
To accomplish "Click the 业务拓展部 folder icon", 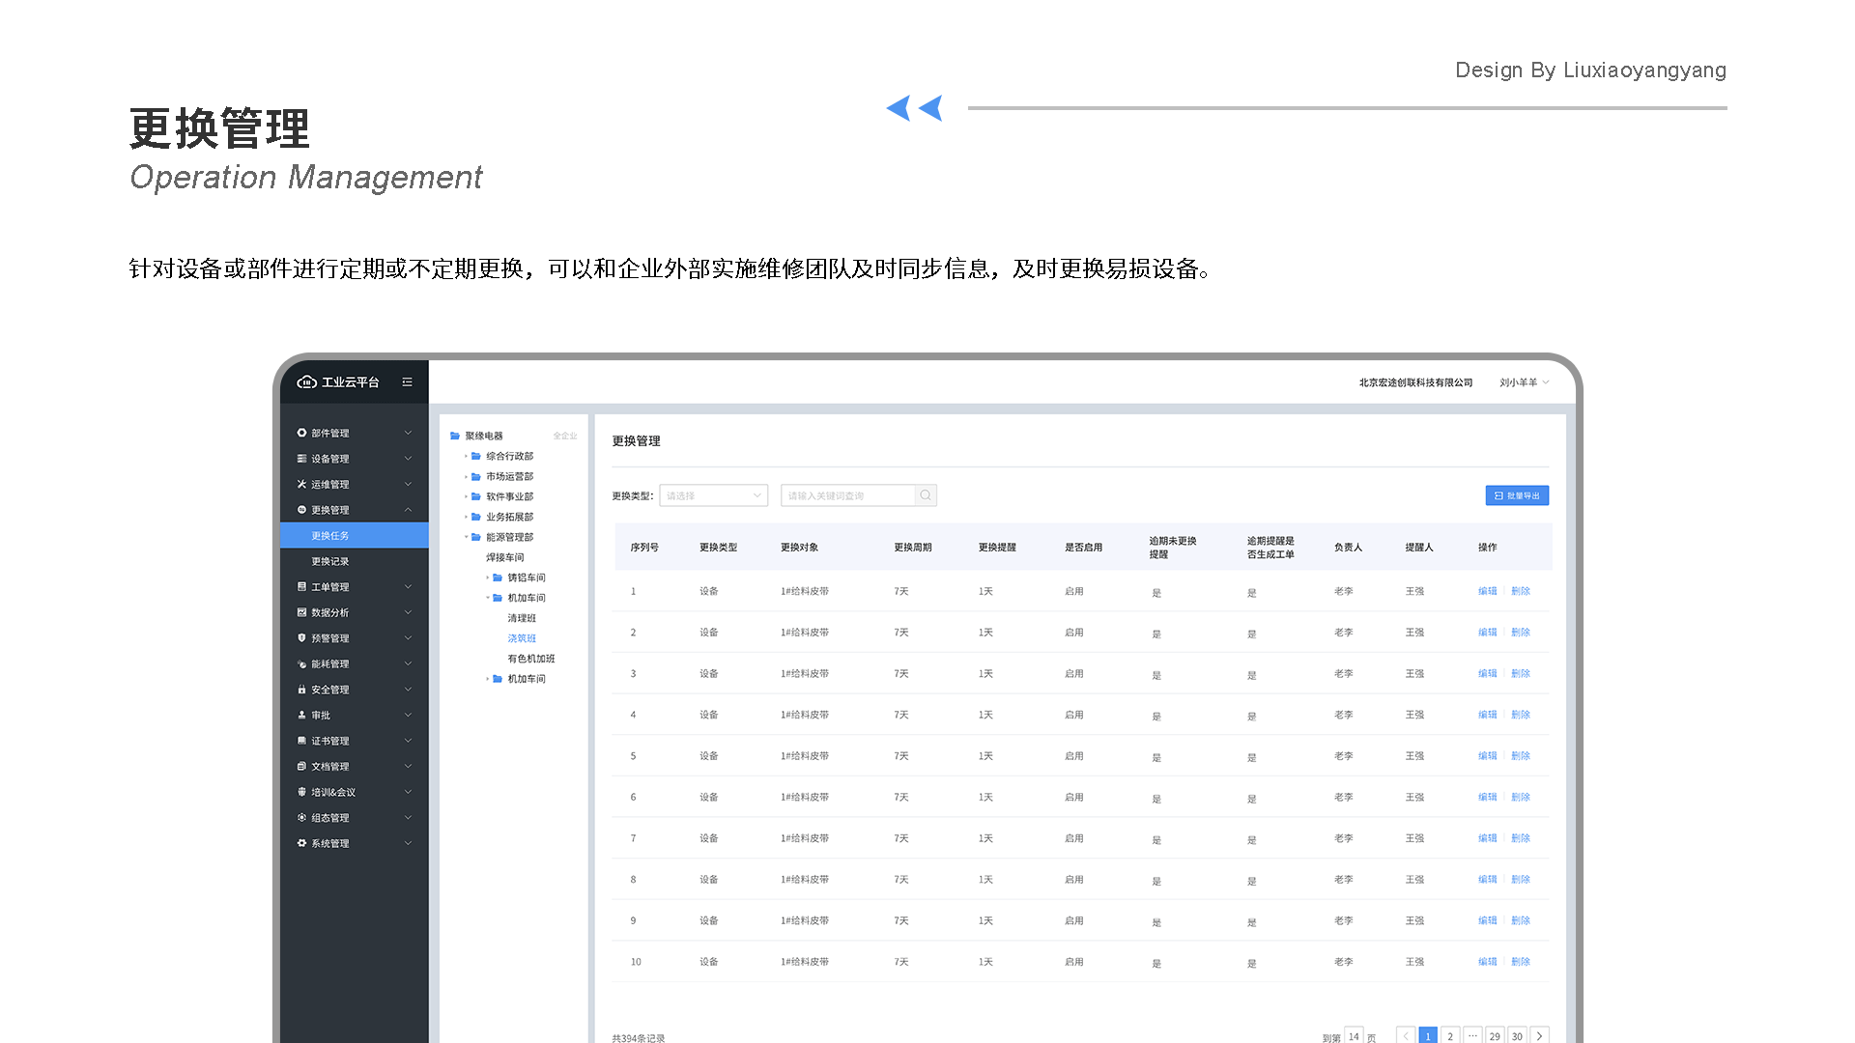I will pyautogui.click(x=476, y=517).
